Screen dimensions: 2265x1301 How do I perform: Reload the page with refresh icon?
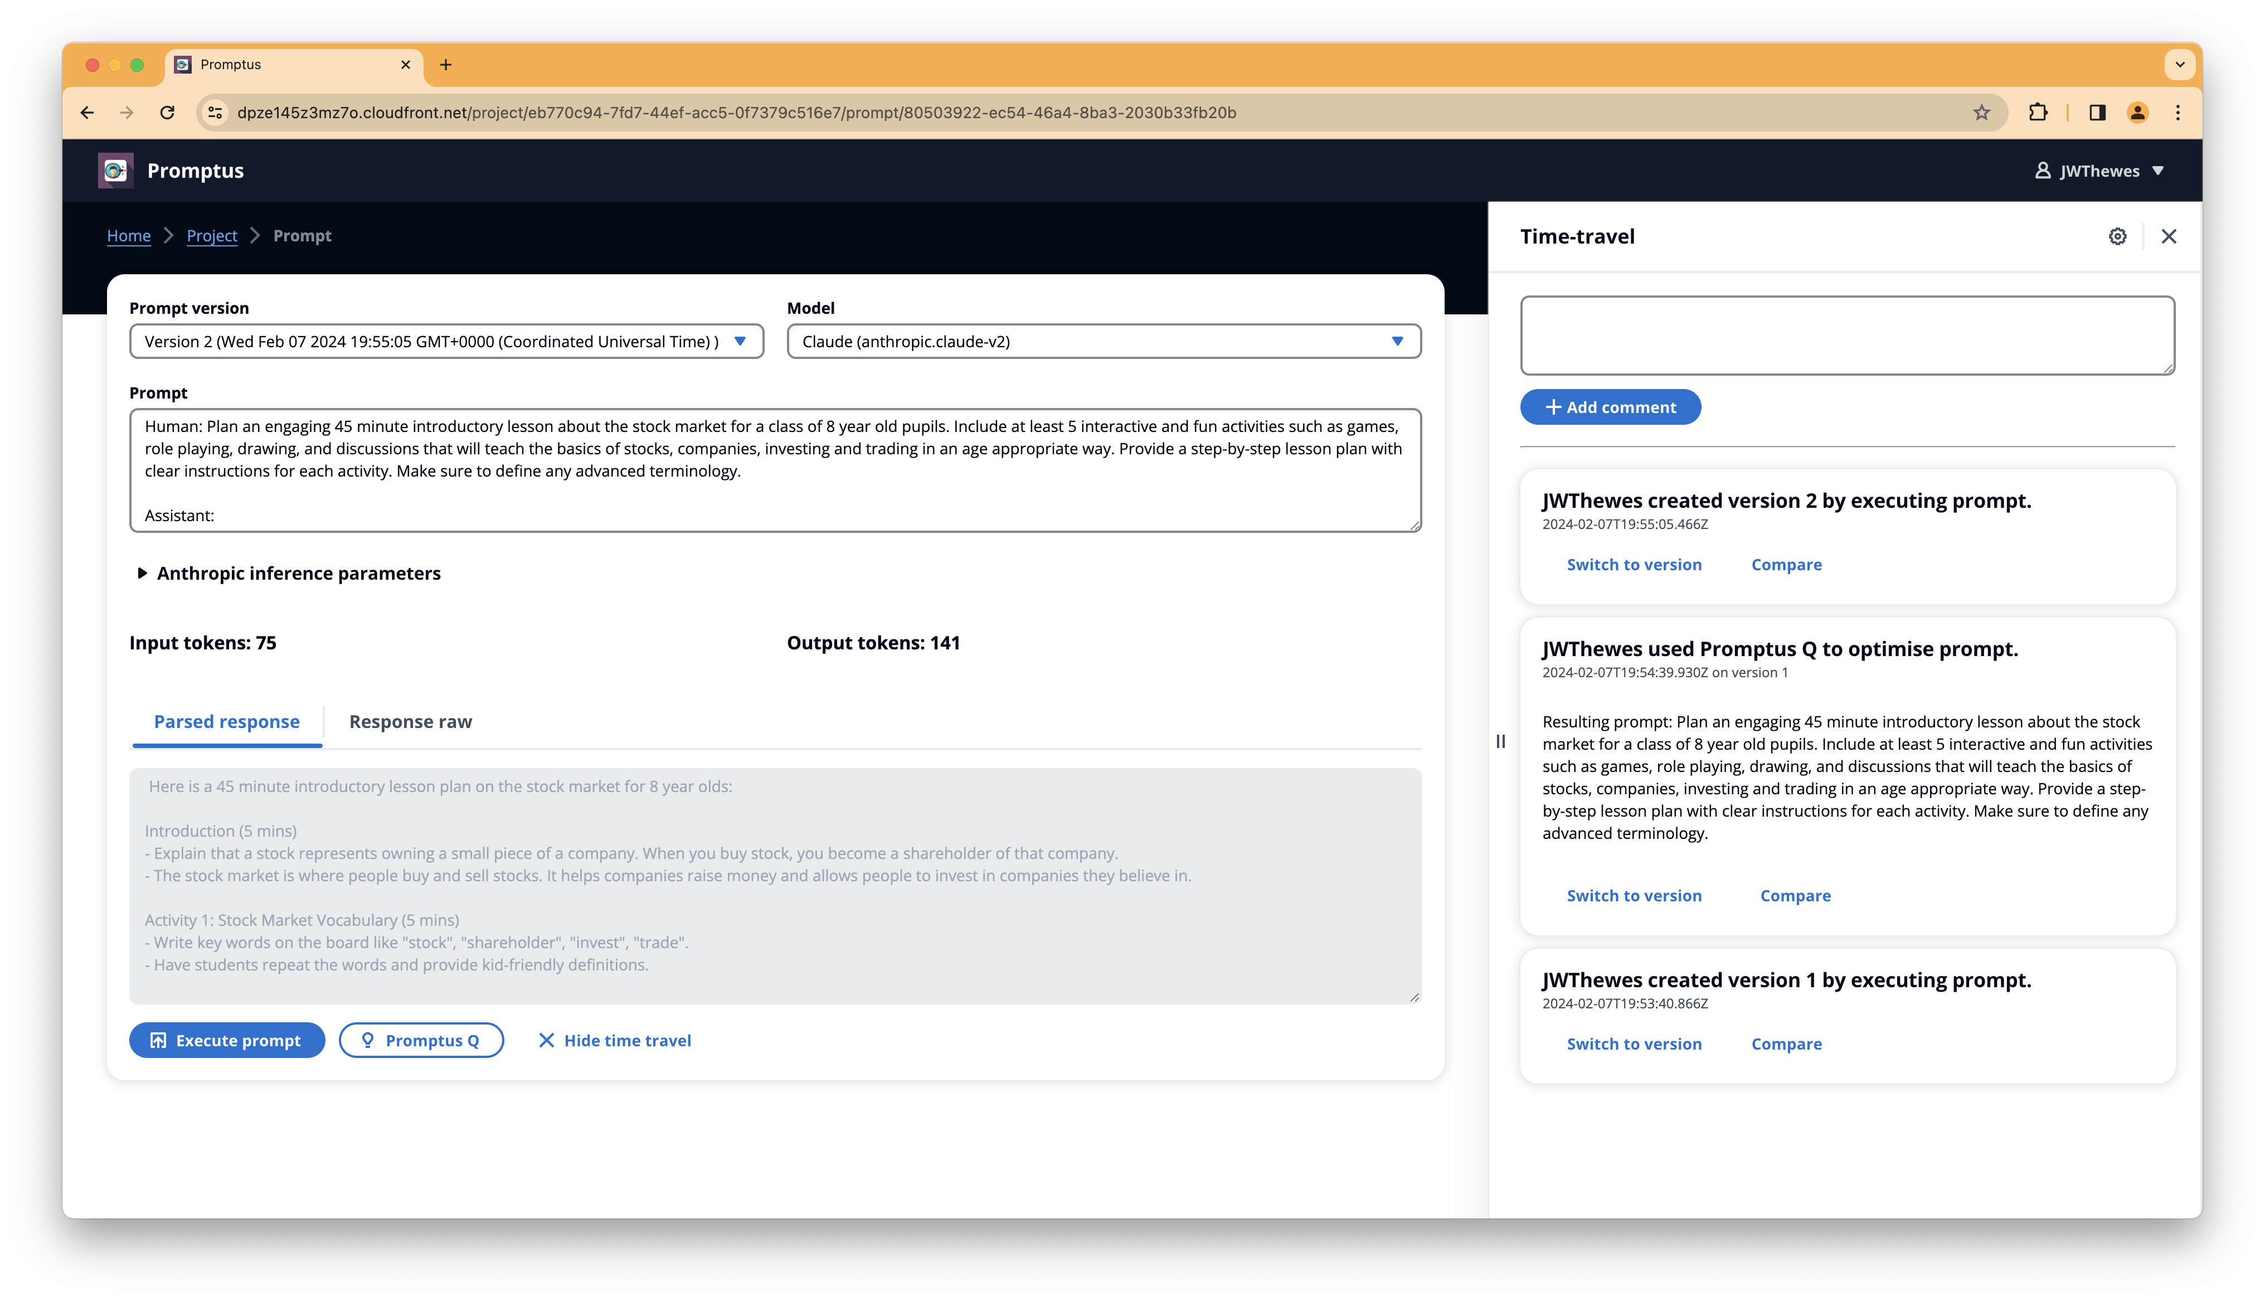coord(167,113)
